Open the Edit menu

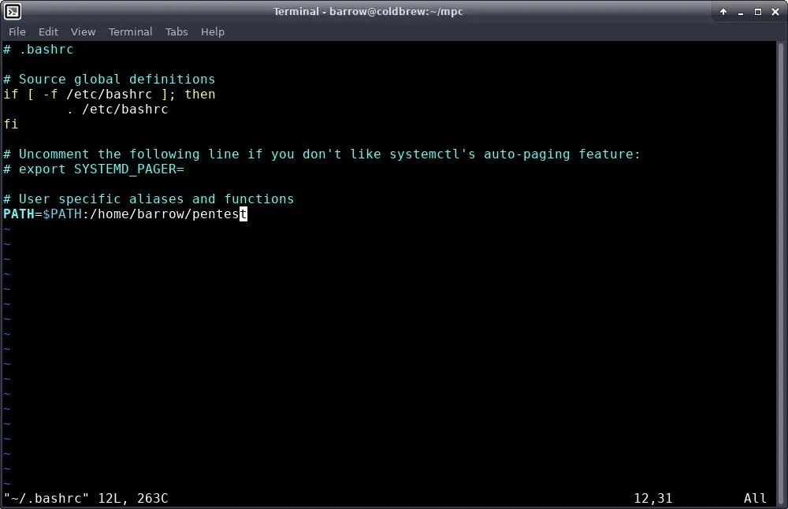click(48, 32)
